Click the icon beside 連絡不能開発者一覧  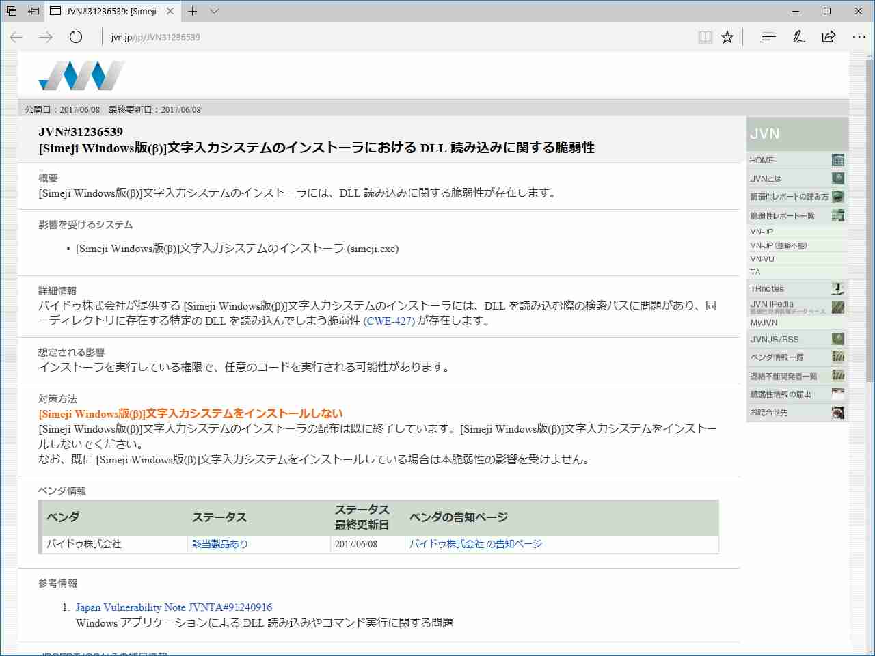click(838, 376)
